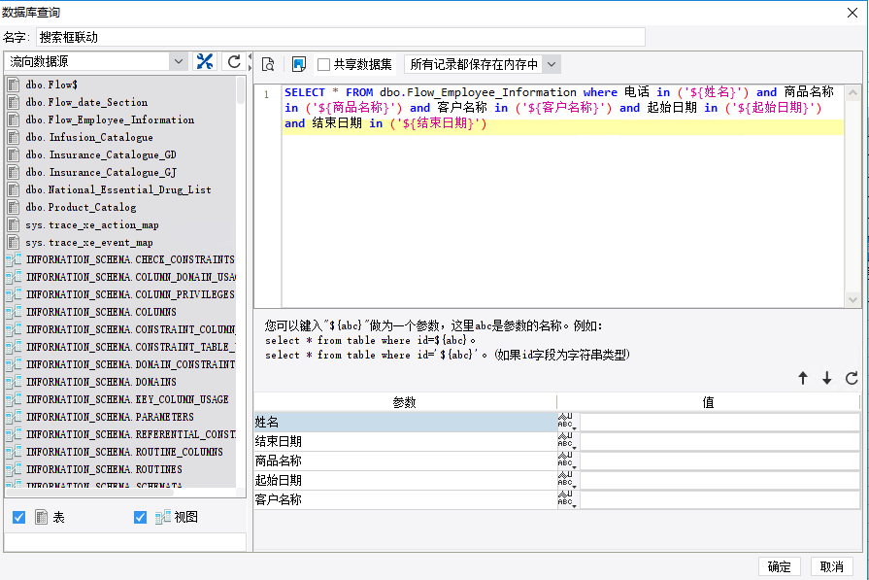Image resolution: width=869 pixels, height=580 pixels.
Task: Click the preview query icon
Action: point(268,64)
